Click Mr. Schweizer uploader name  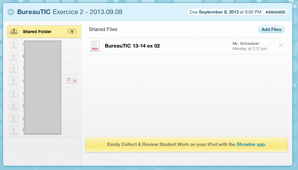(x=246, y=44)
